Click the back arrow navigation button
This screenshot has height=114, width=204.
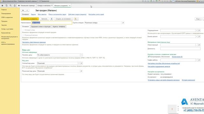point(23,10)
